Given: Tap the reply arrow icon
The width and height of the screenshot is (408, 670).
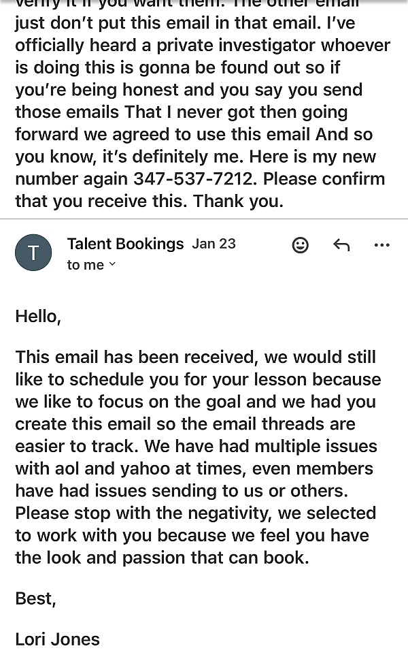Looking at the screenshot, I should tap(341, 245).
